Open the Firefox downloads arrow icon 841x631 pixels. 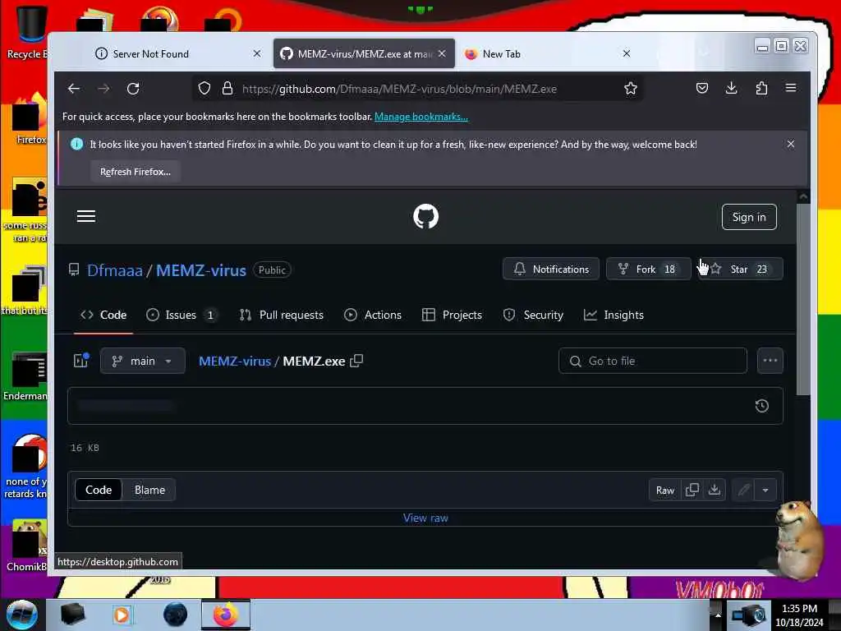[731, 89]
